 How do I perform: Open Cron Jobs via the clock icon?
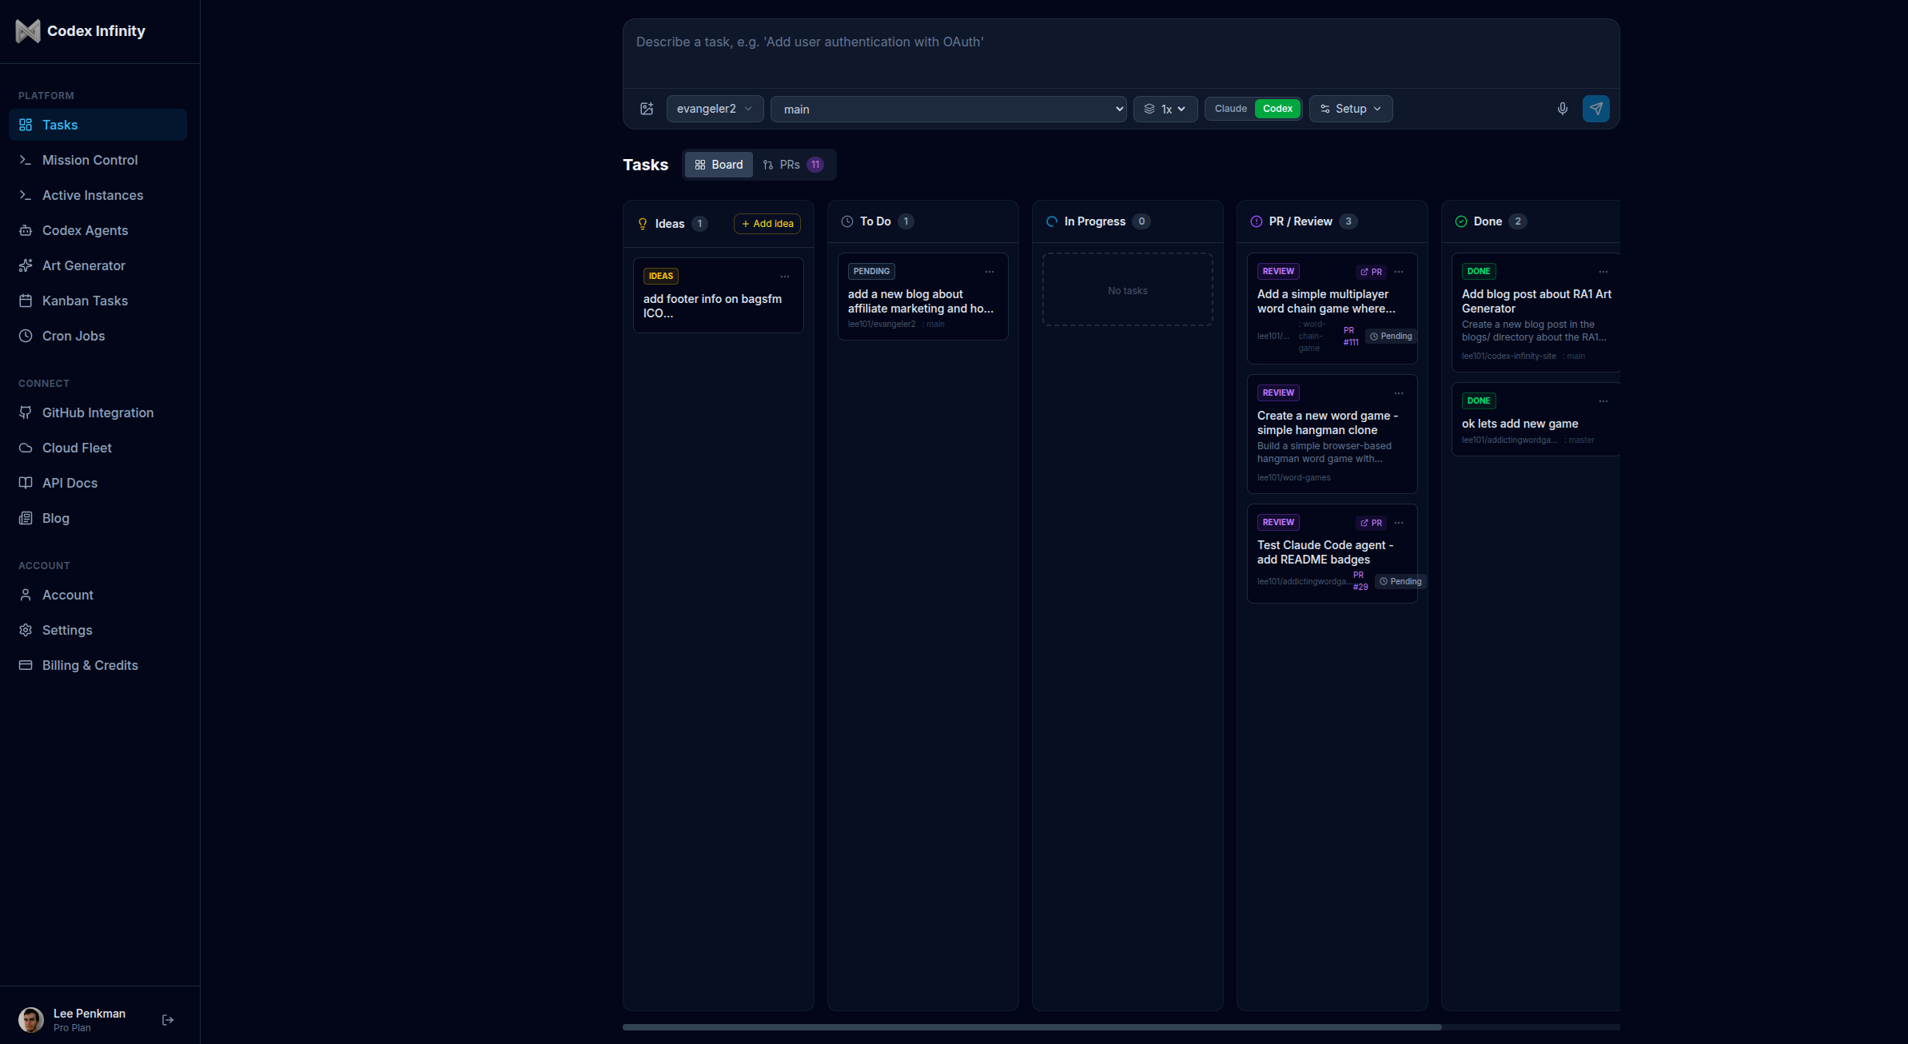[x=26, y=336]
